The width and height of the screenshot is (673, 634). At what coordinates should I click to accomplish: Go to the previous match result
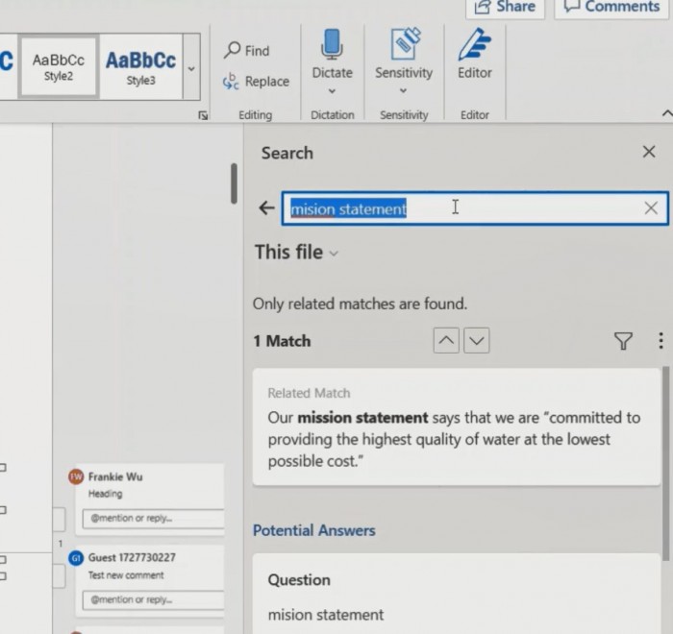[446, 341]
